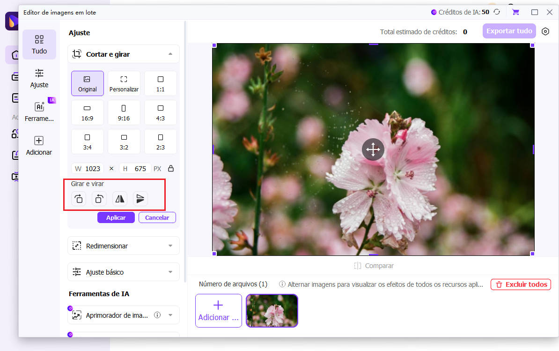Click the width W input field
Screen dimensions: 559x351
coord(93,169)
